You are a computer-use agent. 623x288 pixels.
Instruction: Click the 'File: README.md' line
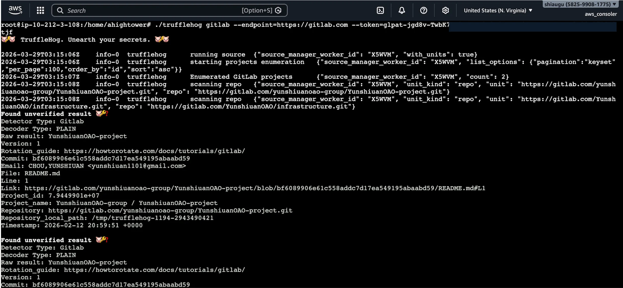coord(31,173)
